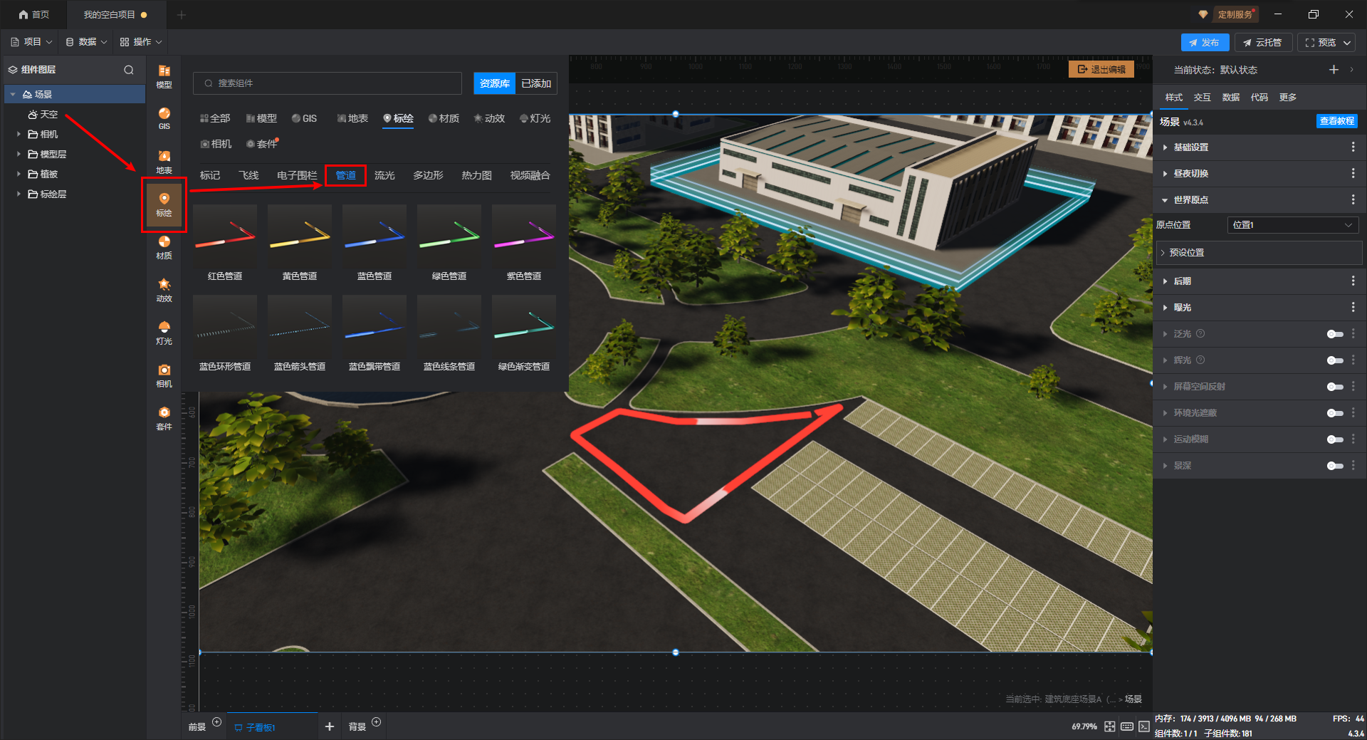Select the 天空 layer in the tree
Viewport: 1367px width, 740px height.
pyautogui.click(x=43, y=114)
